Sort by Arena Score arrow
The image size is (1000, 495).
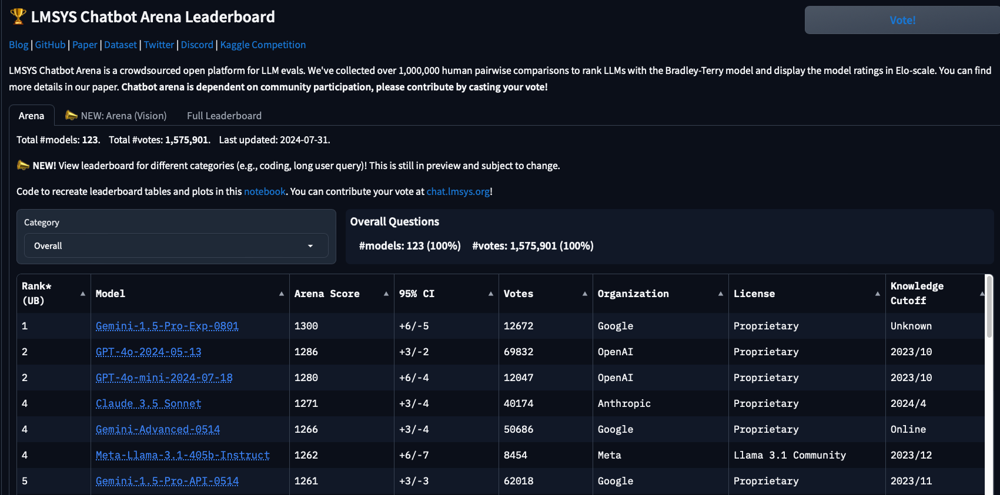(386, 294)
